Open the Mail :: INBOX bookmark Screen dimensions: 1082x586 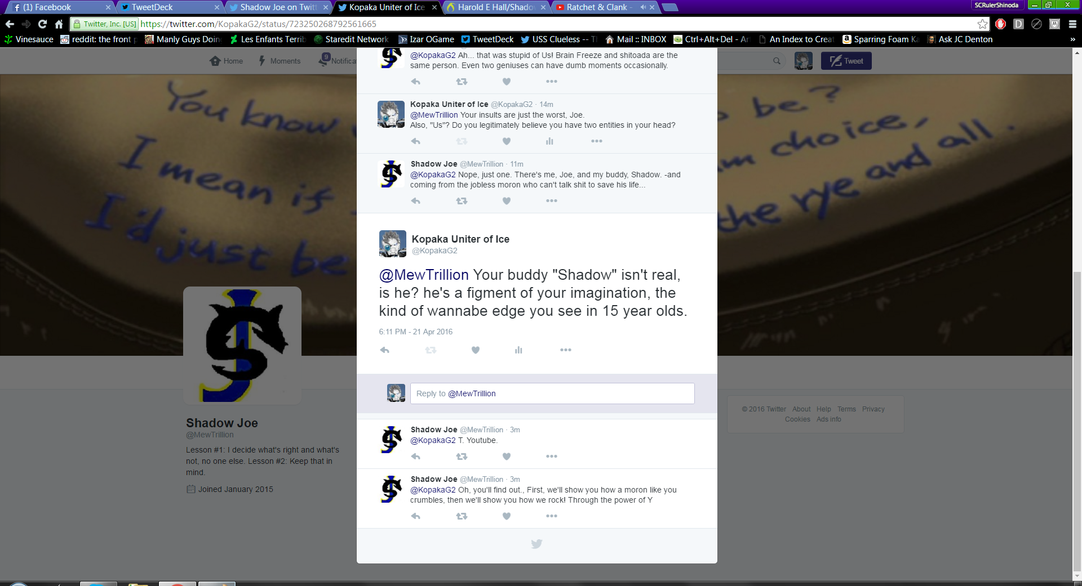coord(636,39)
